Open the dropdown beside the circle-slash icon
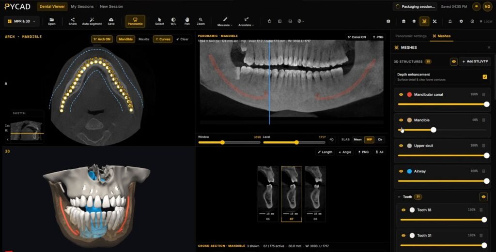The image size is (496, 252). coord(301,21)
